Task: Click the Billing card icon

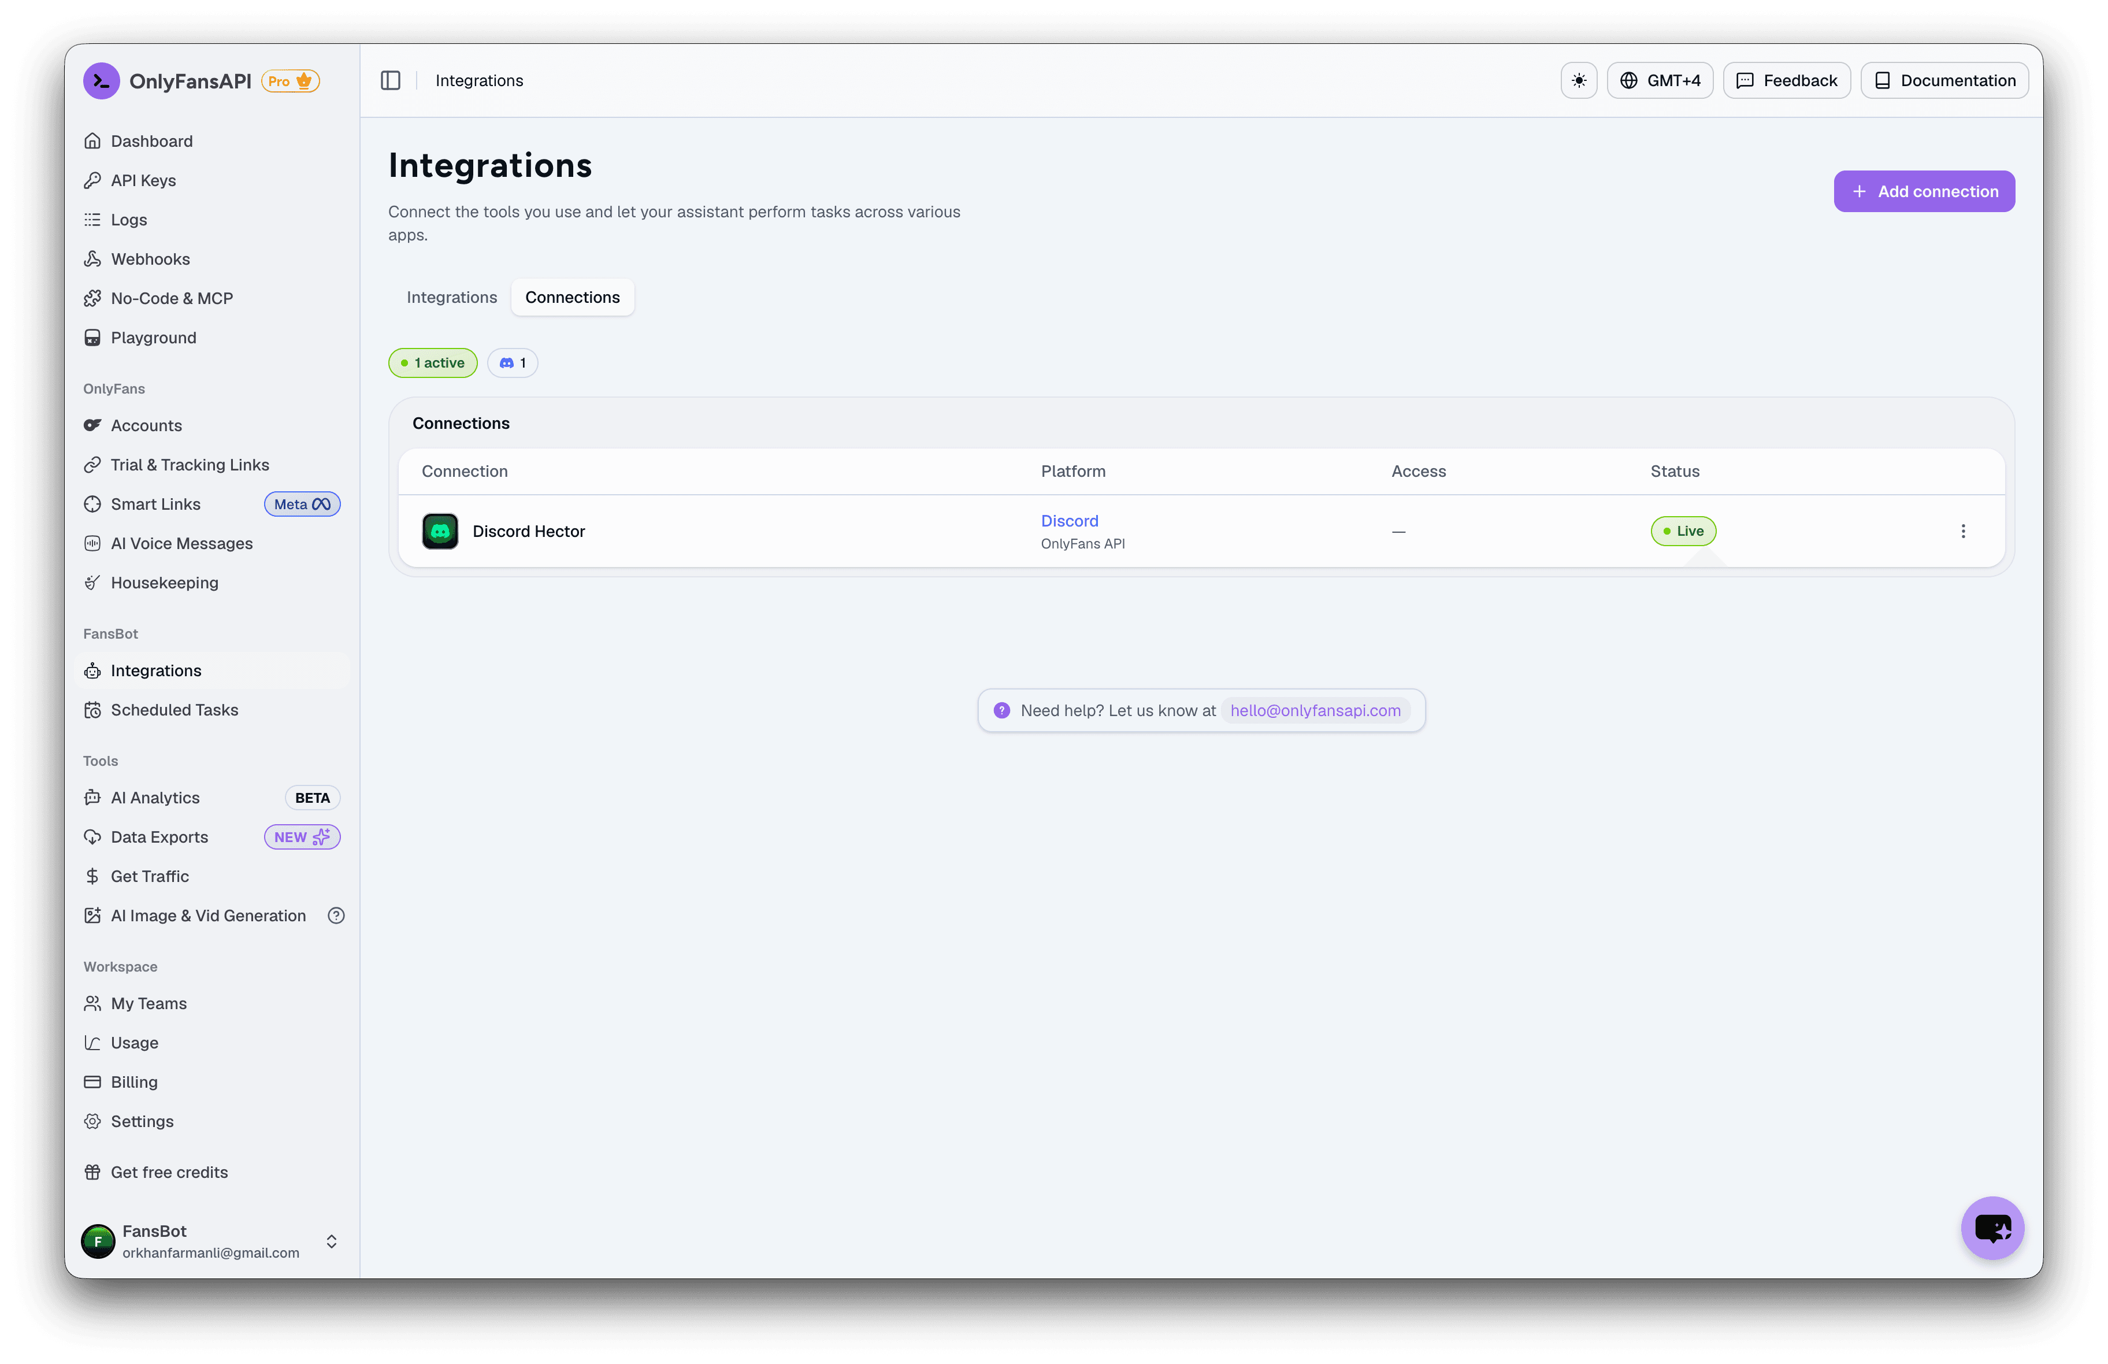Action: tap(92, 1083)
